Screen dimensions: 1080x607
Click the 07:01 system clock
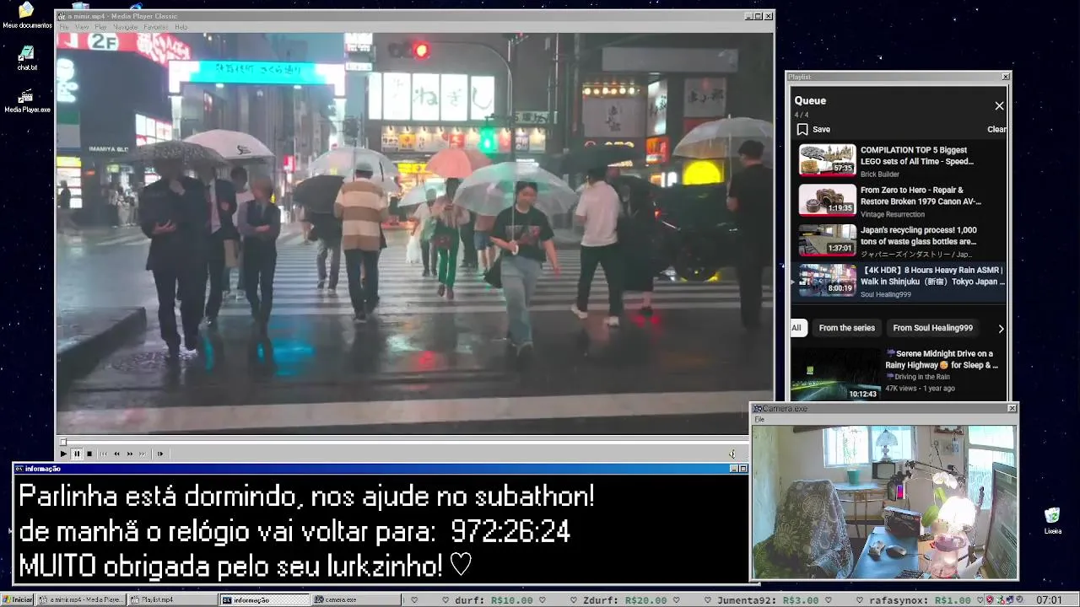coord(1049,600)
